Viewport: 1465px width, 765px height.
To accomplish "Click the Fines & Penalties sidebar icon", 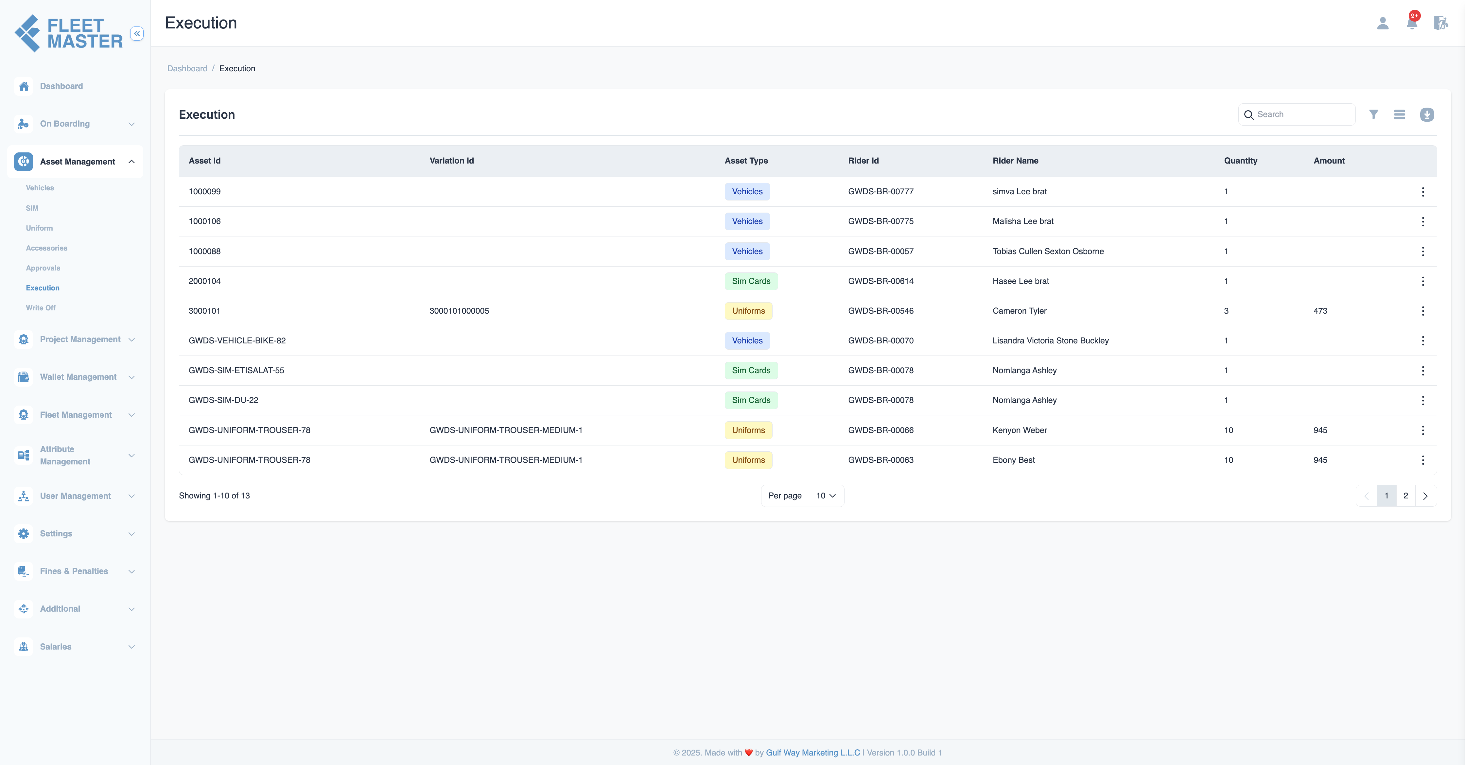I will pyautogui.click(x=23, y=571).
